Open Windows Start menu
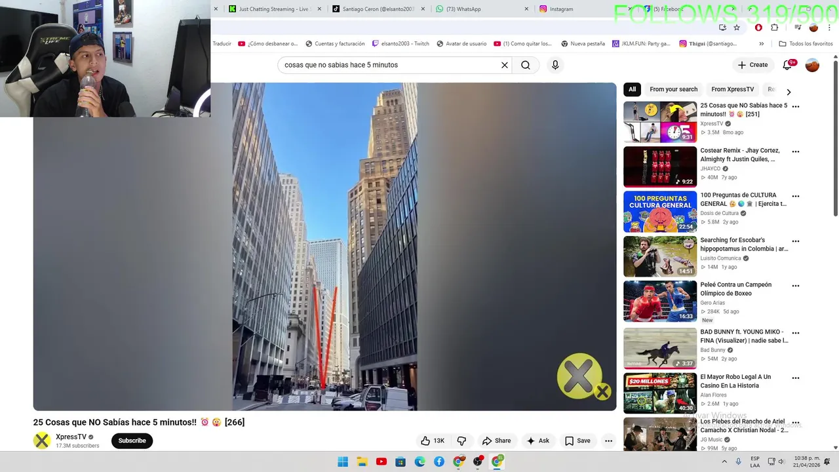 tap(343, 462)
